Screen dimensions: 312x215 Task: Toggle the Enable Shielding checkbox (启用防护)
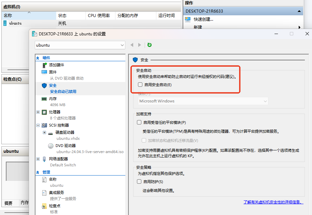pyautogui.click(x=139, y=182)
